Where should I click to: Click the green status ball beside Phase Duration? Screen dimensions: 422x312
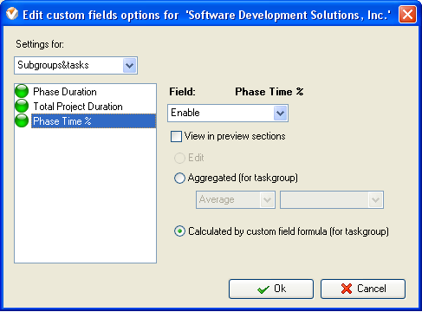(22, 91)
